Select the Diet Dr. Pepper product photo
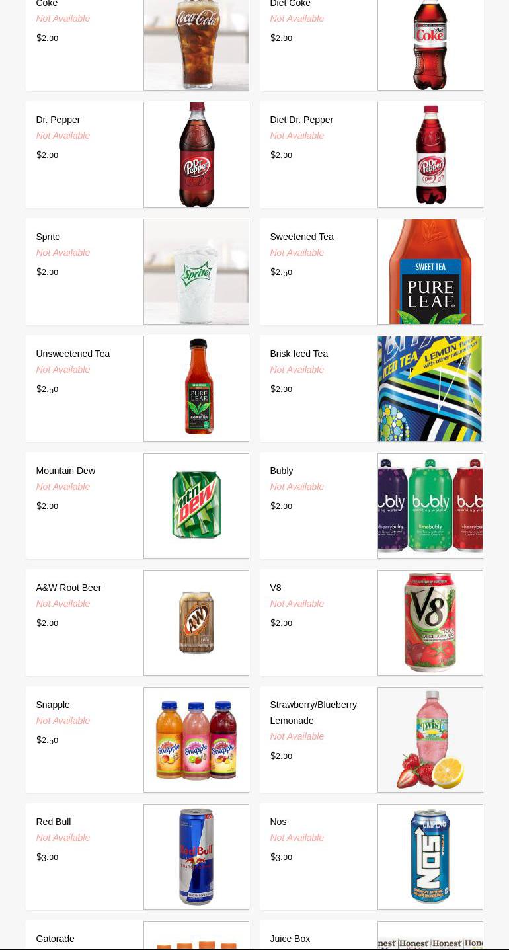The height and width of the screenshot is (950, 509). (430, 155)
